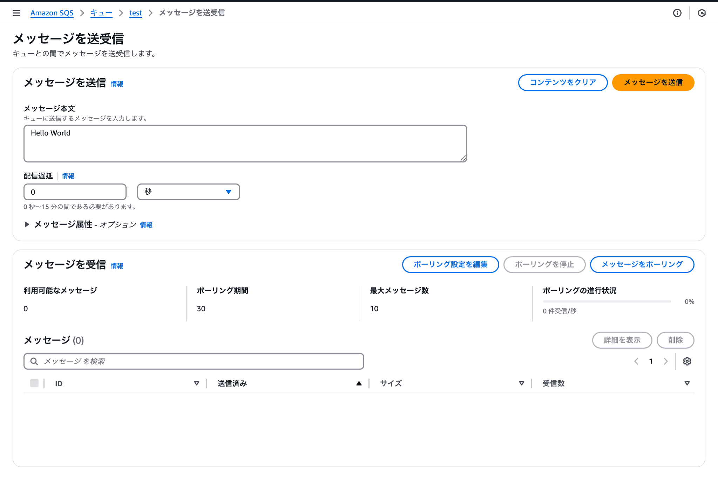The image size is (718, 479).
Task: Click the hexagon icon in top right corner
Action: 702,13
